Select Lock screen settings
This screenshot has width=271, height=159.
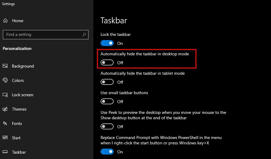[x=22, y=95]
